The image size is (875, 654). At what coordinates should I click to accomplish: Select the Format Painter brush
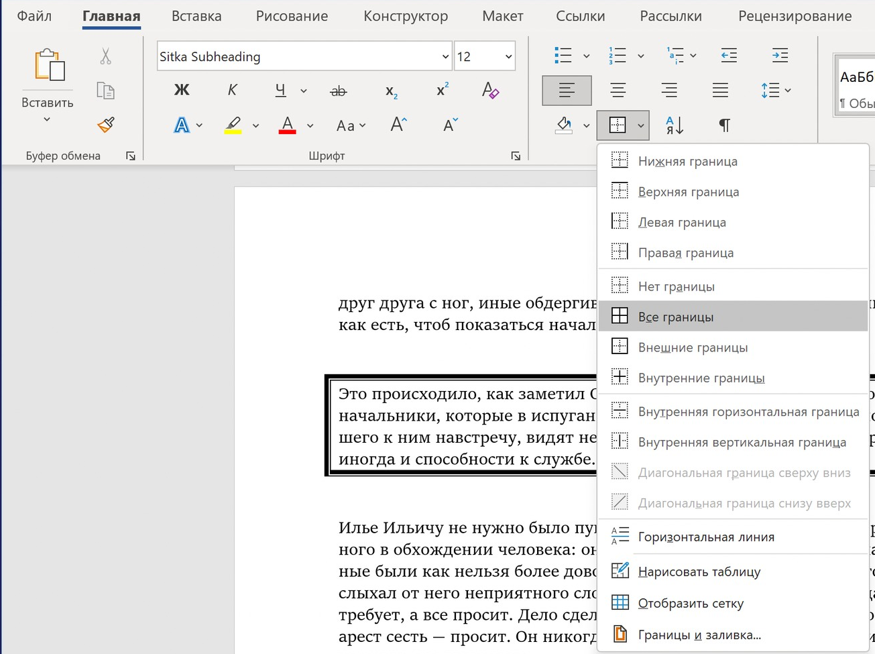[105, 125]
